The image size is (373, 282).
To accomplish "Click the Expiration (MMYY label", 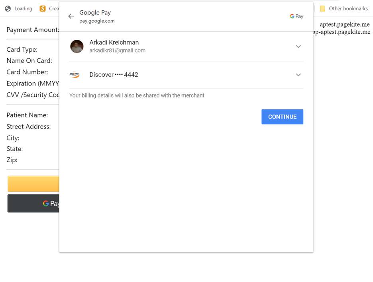I will pos(33,83).
